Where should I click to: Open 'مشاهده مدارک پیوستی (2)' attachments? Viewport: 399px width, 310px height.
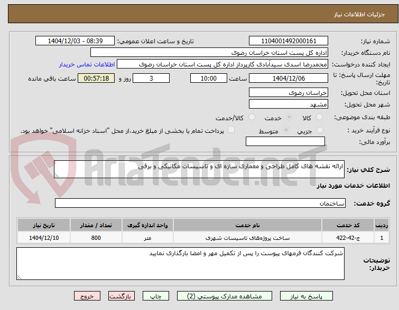coord(225,296)
